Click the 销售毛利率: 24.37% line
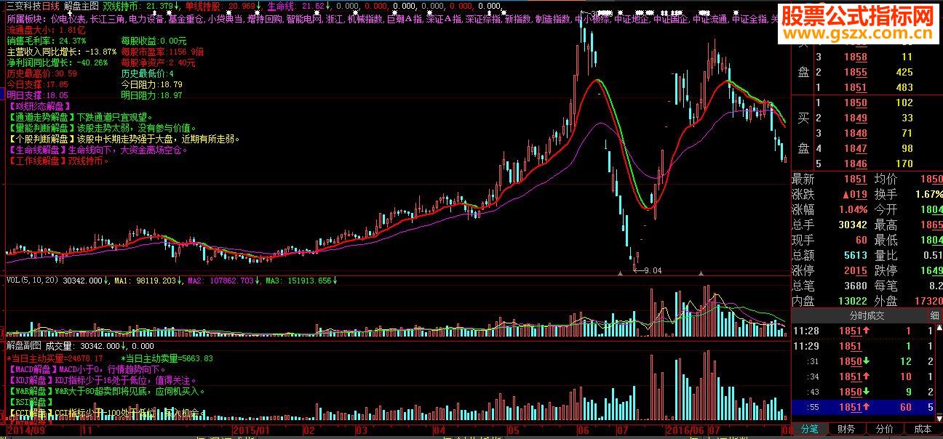 (45, 41)
